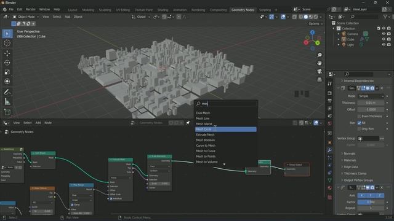Hide the Light object in outliner
Viewport: 394px width, 221px height.
(x=384, y=45)
